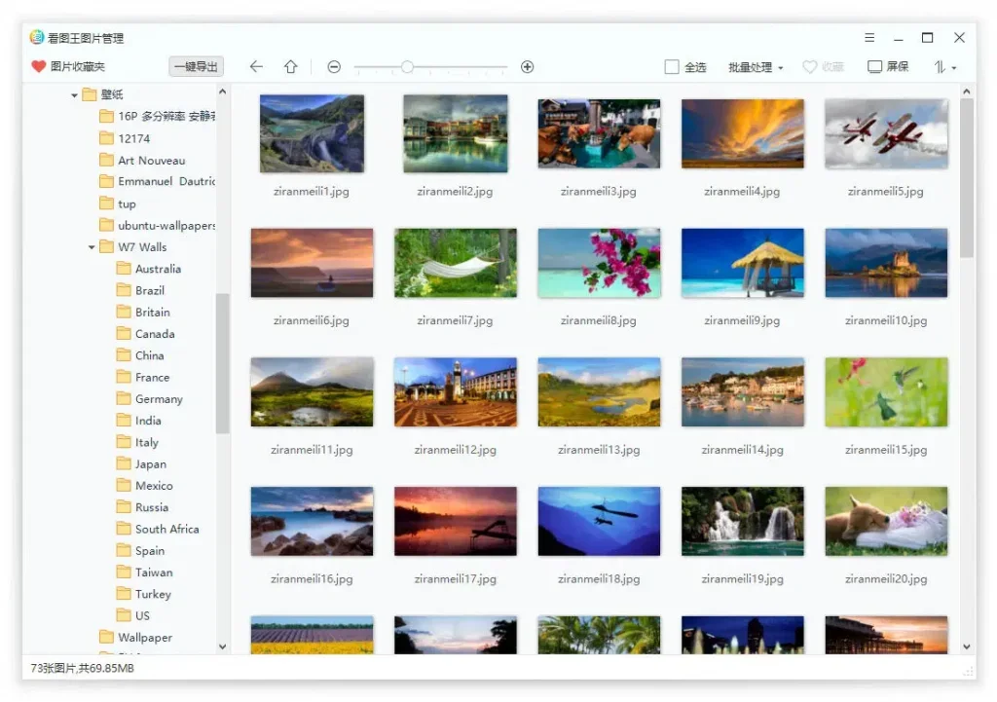The image size is (997, 702).
Task: Click the back arrow navigation icon
Action: [x=255, y=66]
